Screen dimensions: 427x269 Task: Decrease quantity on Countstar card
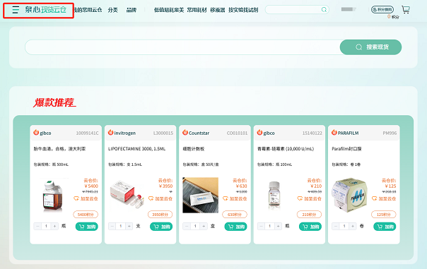click(x=187, y=226)
